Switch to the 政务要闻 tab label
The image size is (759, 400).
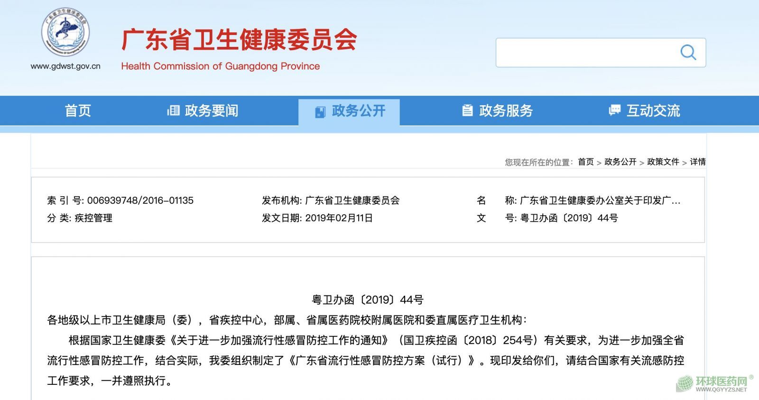tap(212, 110)
